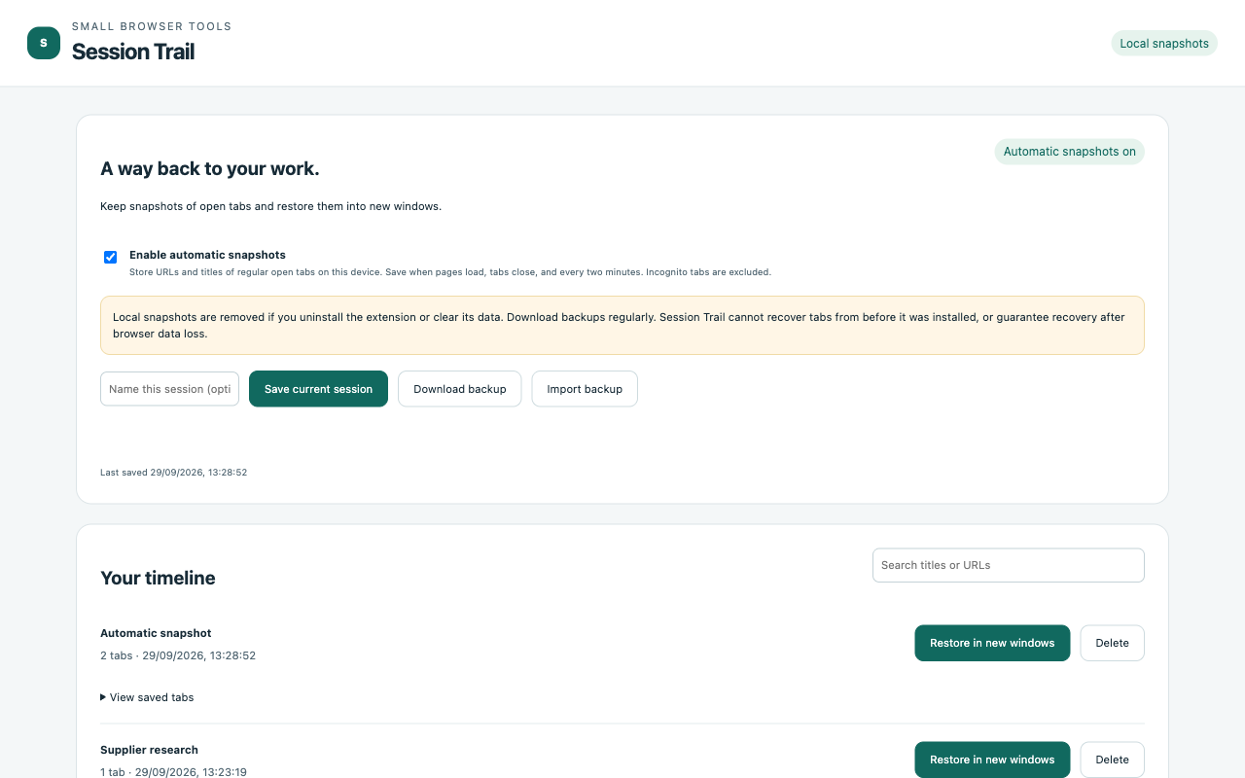The image size is (1245, 778).
Task: Delete the Supplier research session
Action: pyautogui.click(x=1112, y=760)
